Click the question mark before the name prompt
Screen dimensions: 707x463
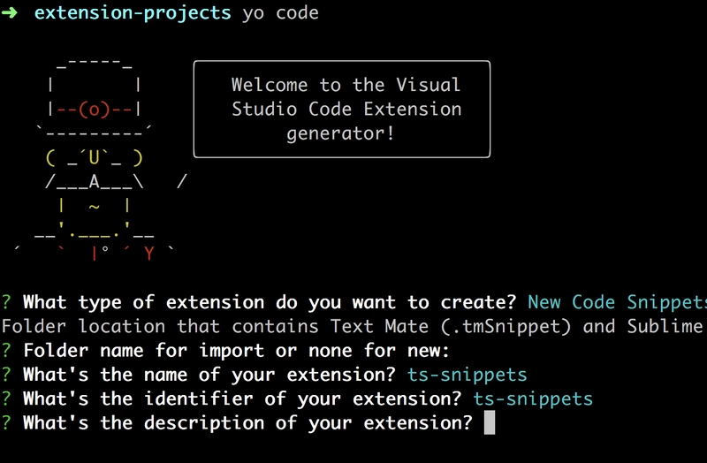pos(7,374)
